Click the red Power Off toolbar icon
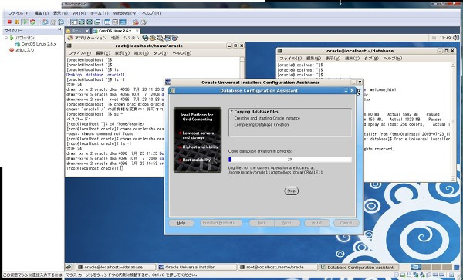This screenshot has height=280, width=463. (9, 22)
